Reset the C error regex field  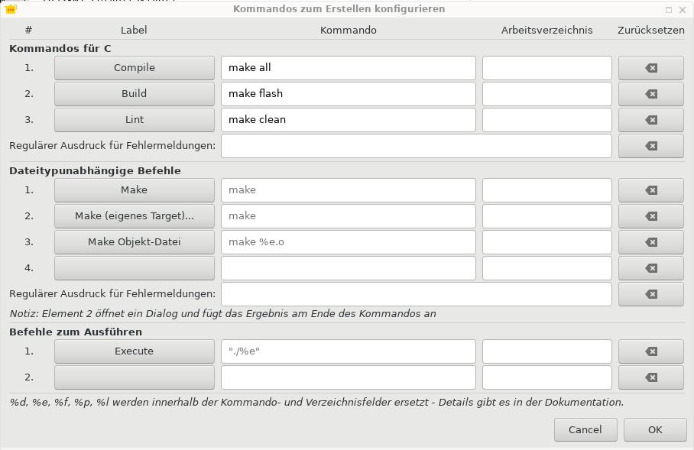(x=650, y=146)
